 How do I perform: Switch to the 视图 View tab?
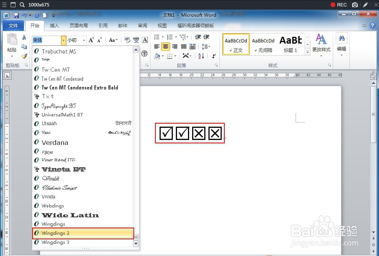click(162, 26)
